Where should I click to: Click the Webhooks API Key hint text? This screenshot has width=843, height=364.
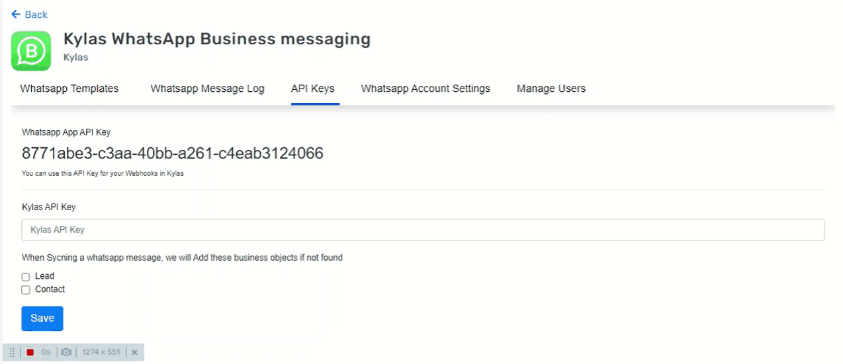pos(103,174)
